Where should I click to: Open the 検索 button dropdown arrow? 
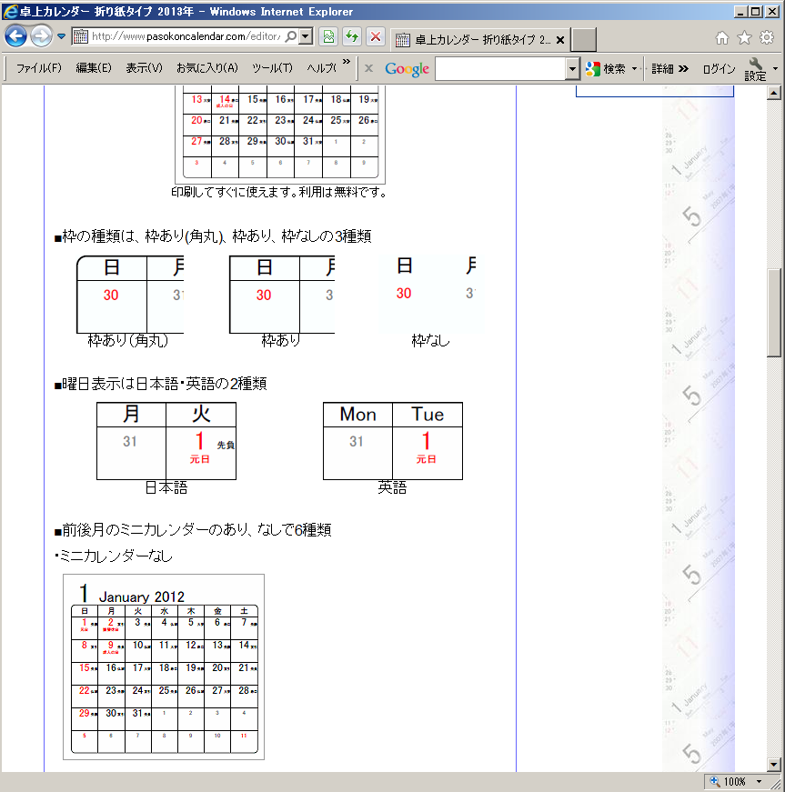point(635,69)
